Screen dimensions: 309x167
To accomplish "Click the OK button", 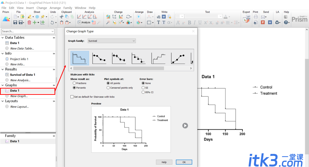I will tap(184, 162).
